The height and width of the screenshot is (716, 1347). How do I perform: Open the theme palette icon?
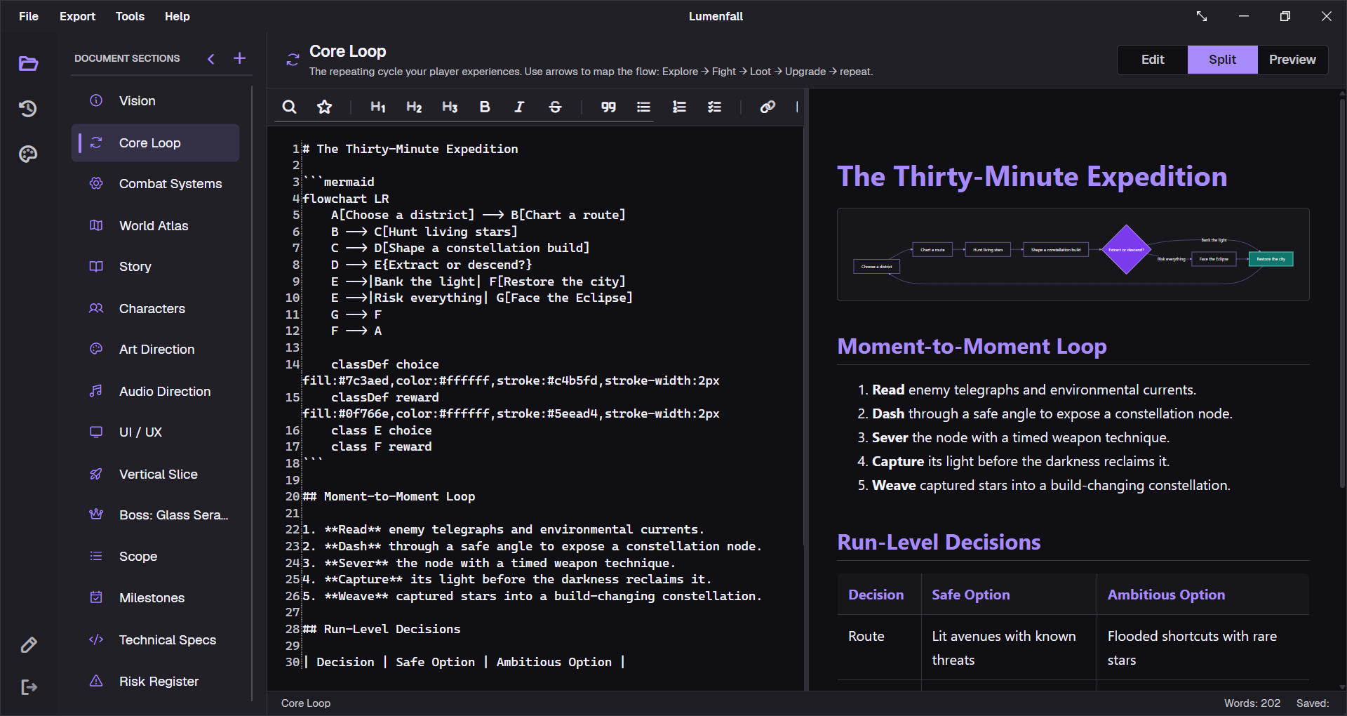coord(28,154)
